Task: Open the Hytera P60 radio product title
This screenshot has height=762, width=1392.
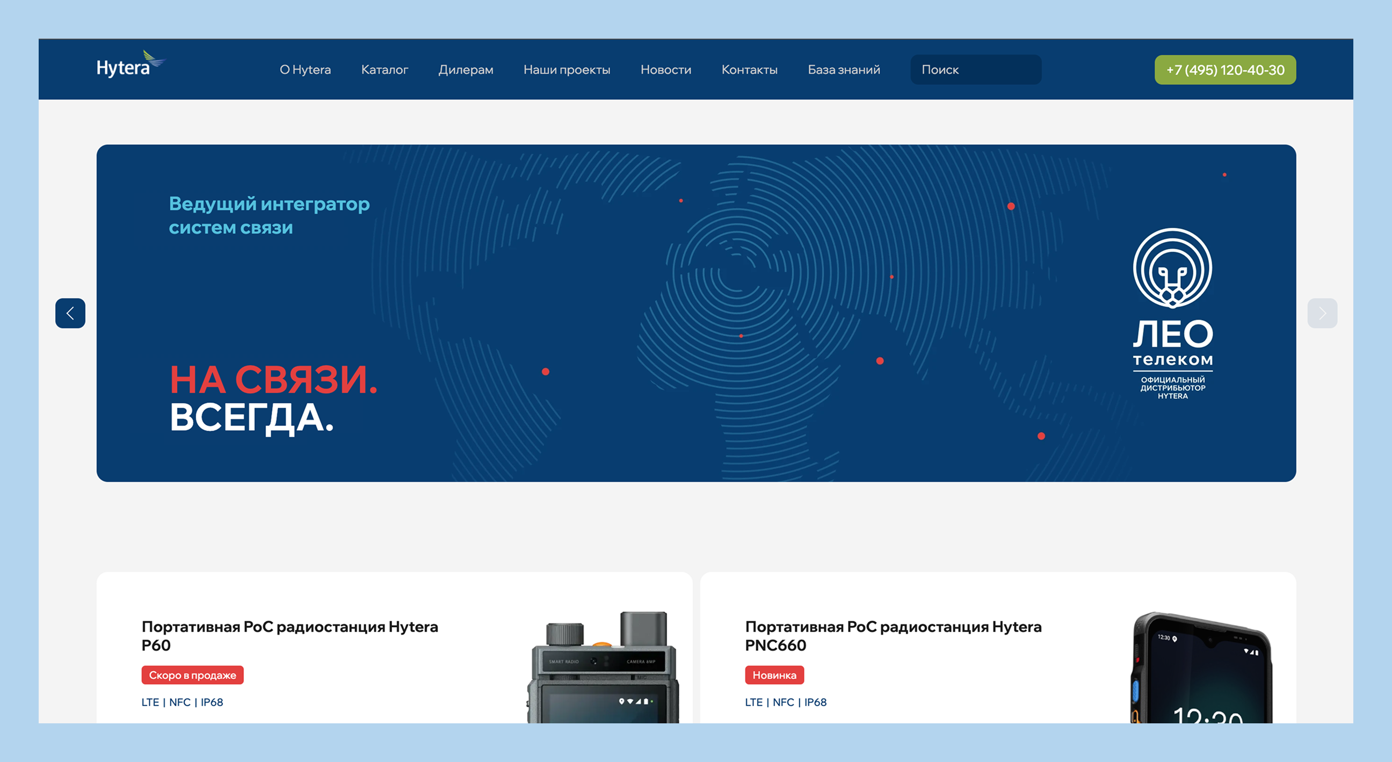Action: (x=289, y=636)
